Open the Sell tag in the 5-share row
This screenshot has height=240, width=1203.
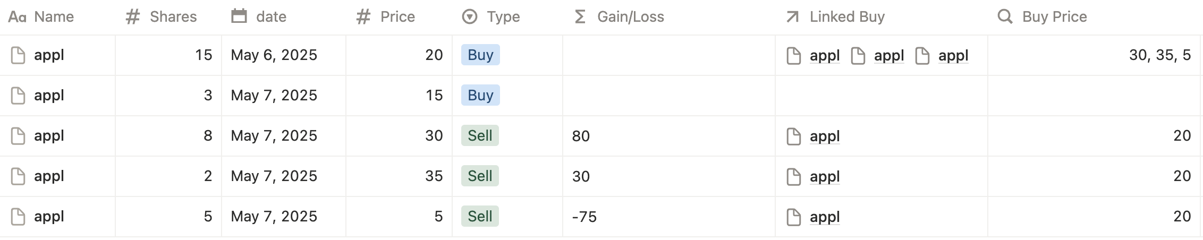pyautogui.click(x=480, y=217)
